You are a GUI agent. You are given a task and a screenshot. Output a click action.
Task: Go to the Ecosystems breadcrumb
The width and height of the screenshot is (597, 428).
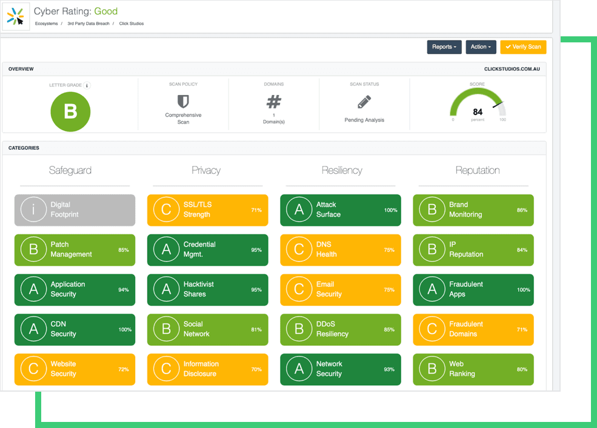(x=46, y=24)
